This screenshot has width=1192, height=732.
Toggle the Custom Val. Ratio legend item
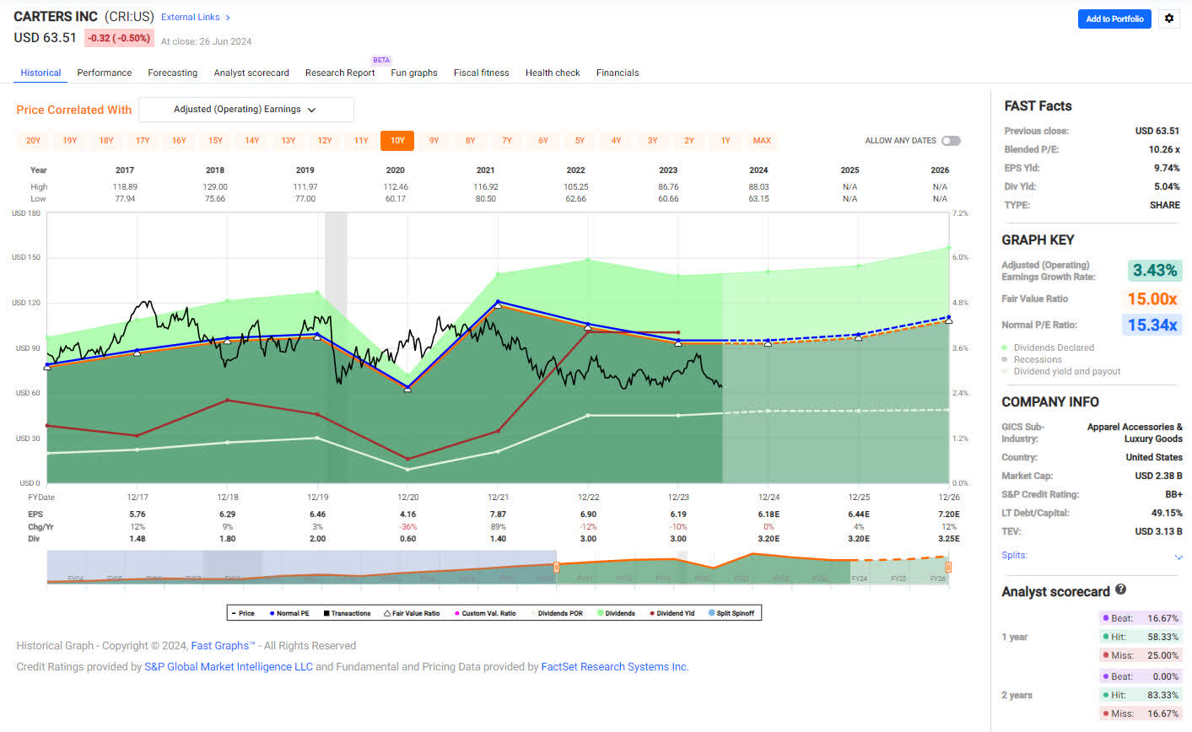(x=484, y=613)
